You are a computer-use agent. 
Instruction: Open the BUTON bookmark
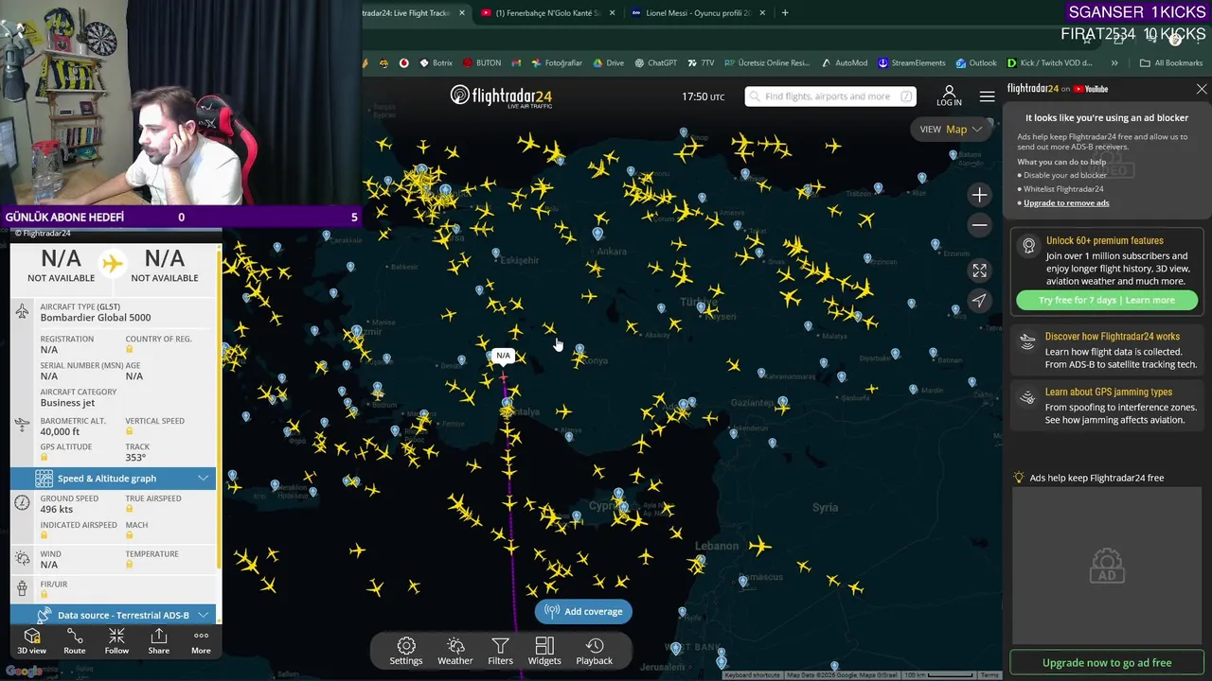483,63
